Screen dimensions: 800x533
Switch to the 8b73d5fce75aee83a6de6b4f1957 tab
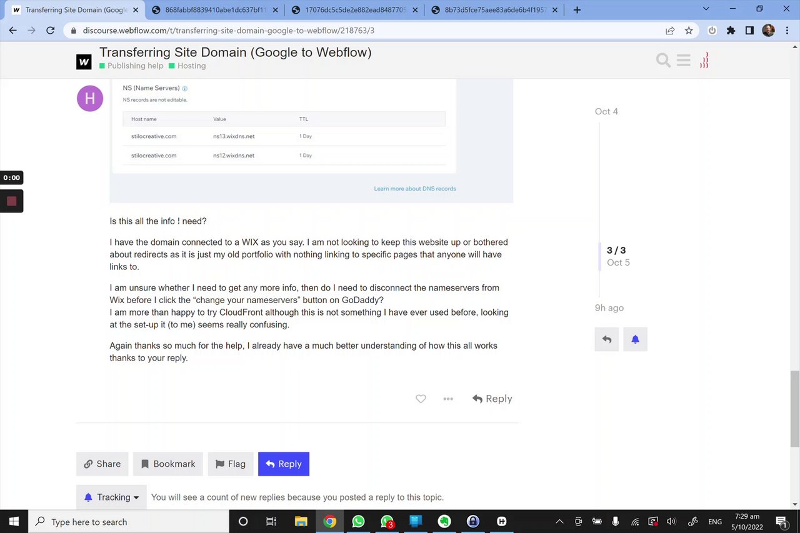[494, 10]
